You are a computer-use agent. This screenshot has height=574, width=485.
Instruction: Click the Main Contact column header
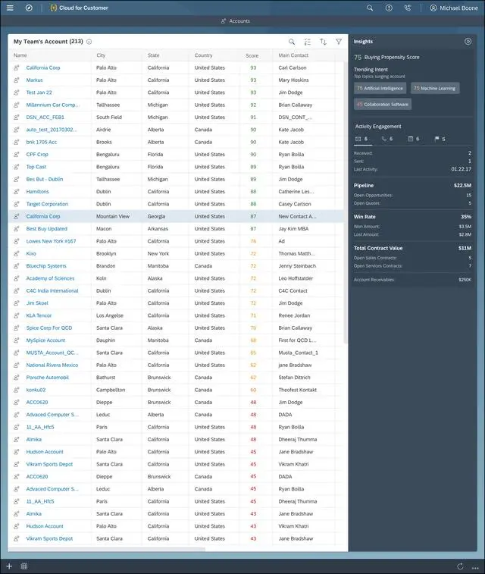pos(293,55)
